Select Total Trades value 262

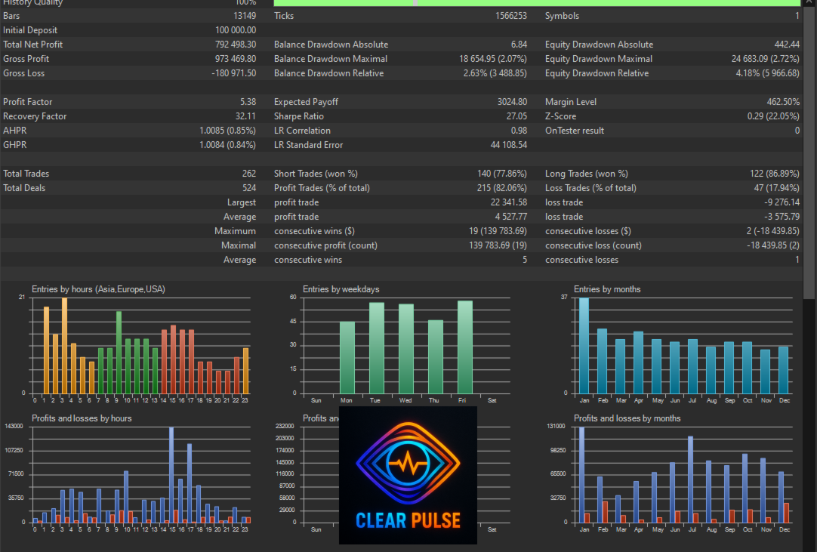[249, 174]
